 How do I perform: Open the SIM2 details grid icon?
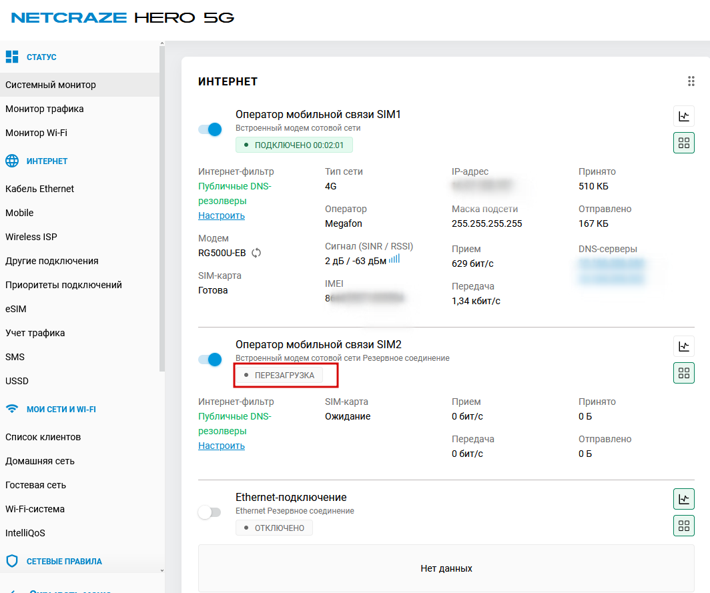[x=683, y=373]
